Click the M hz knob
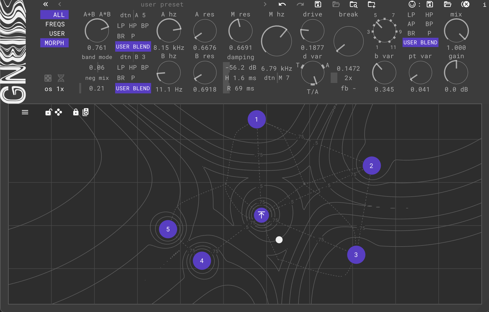This screenshot has height=312, width=489. (276, 41)
